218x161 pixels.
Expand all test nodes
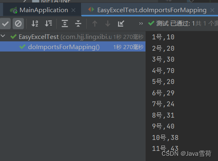click(65, 24)
